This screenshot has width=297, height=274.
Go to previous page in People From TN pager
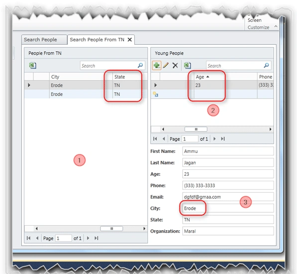pos(37,238)
